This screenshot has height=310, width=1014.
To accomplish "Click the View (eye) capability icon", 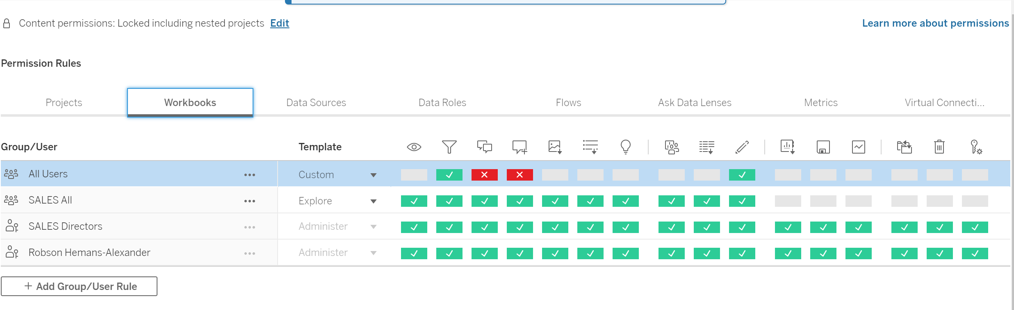I will click(x=414, y=147).
